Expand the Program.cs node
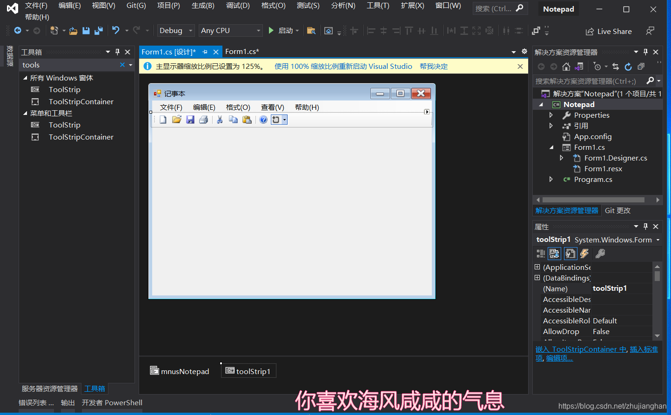This screenshot has height=415, width=671. [551, 179]
